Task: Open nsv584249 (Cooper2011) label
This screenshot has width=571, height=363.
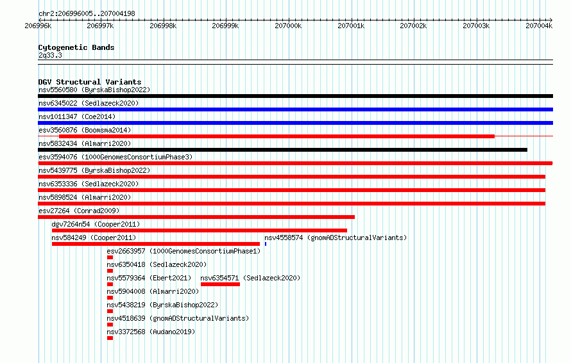Action: 94,238
